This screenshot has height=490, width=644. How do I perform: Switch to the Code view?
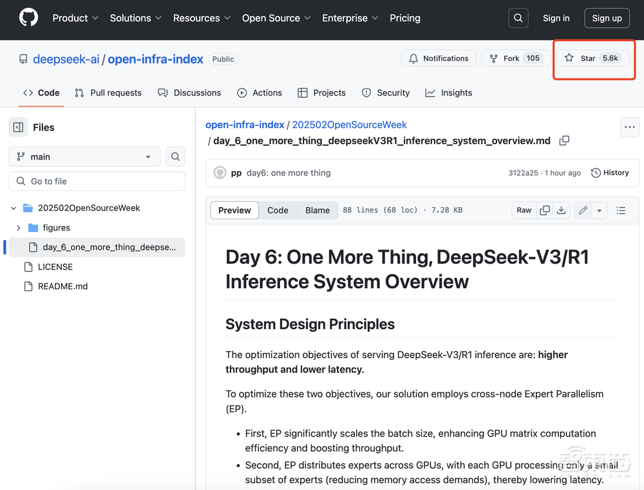(278, 210)
